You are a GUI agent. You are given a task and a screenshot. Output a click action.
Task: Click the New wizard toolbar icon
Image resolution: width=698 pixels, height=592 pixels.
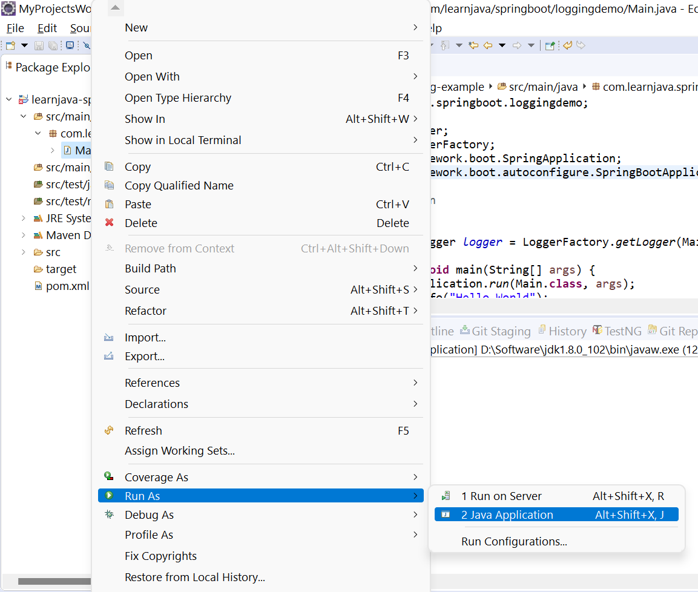[10, 45]
